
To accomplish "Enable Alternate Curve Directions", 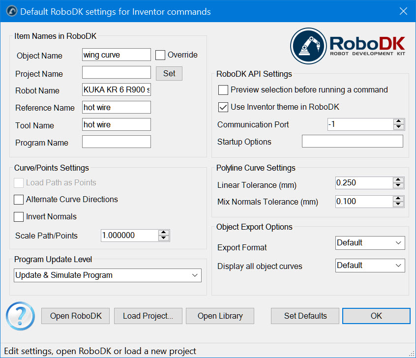I will (x=19, y=200).
